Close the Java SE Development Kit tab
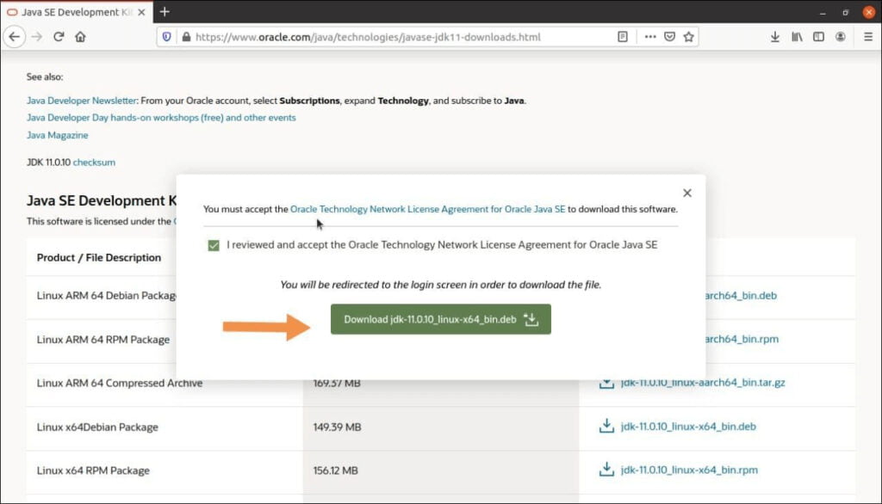The width and height of the screenshot is (882, 504). point(141,12)
